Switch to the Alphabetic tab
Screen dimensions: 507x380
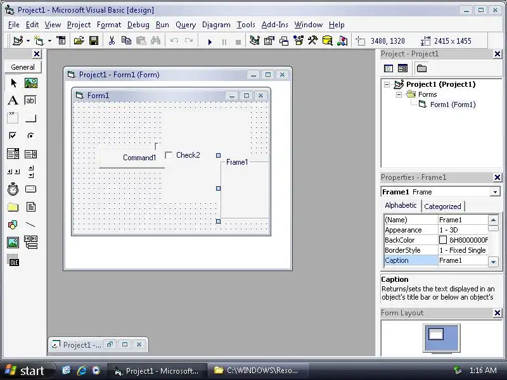[x=401, y=205]
